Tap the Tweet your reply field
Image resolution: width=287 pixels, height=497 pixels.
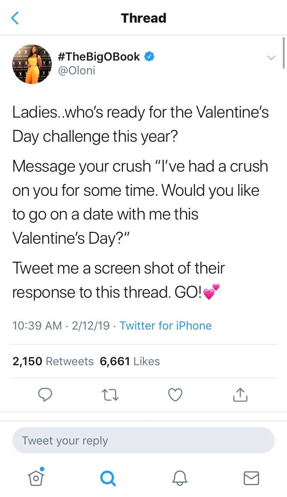[x=143, y=440]
